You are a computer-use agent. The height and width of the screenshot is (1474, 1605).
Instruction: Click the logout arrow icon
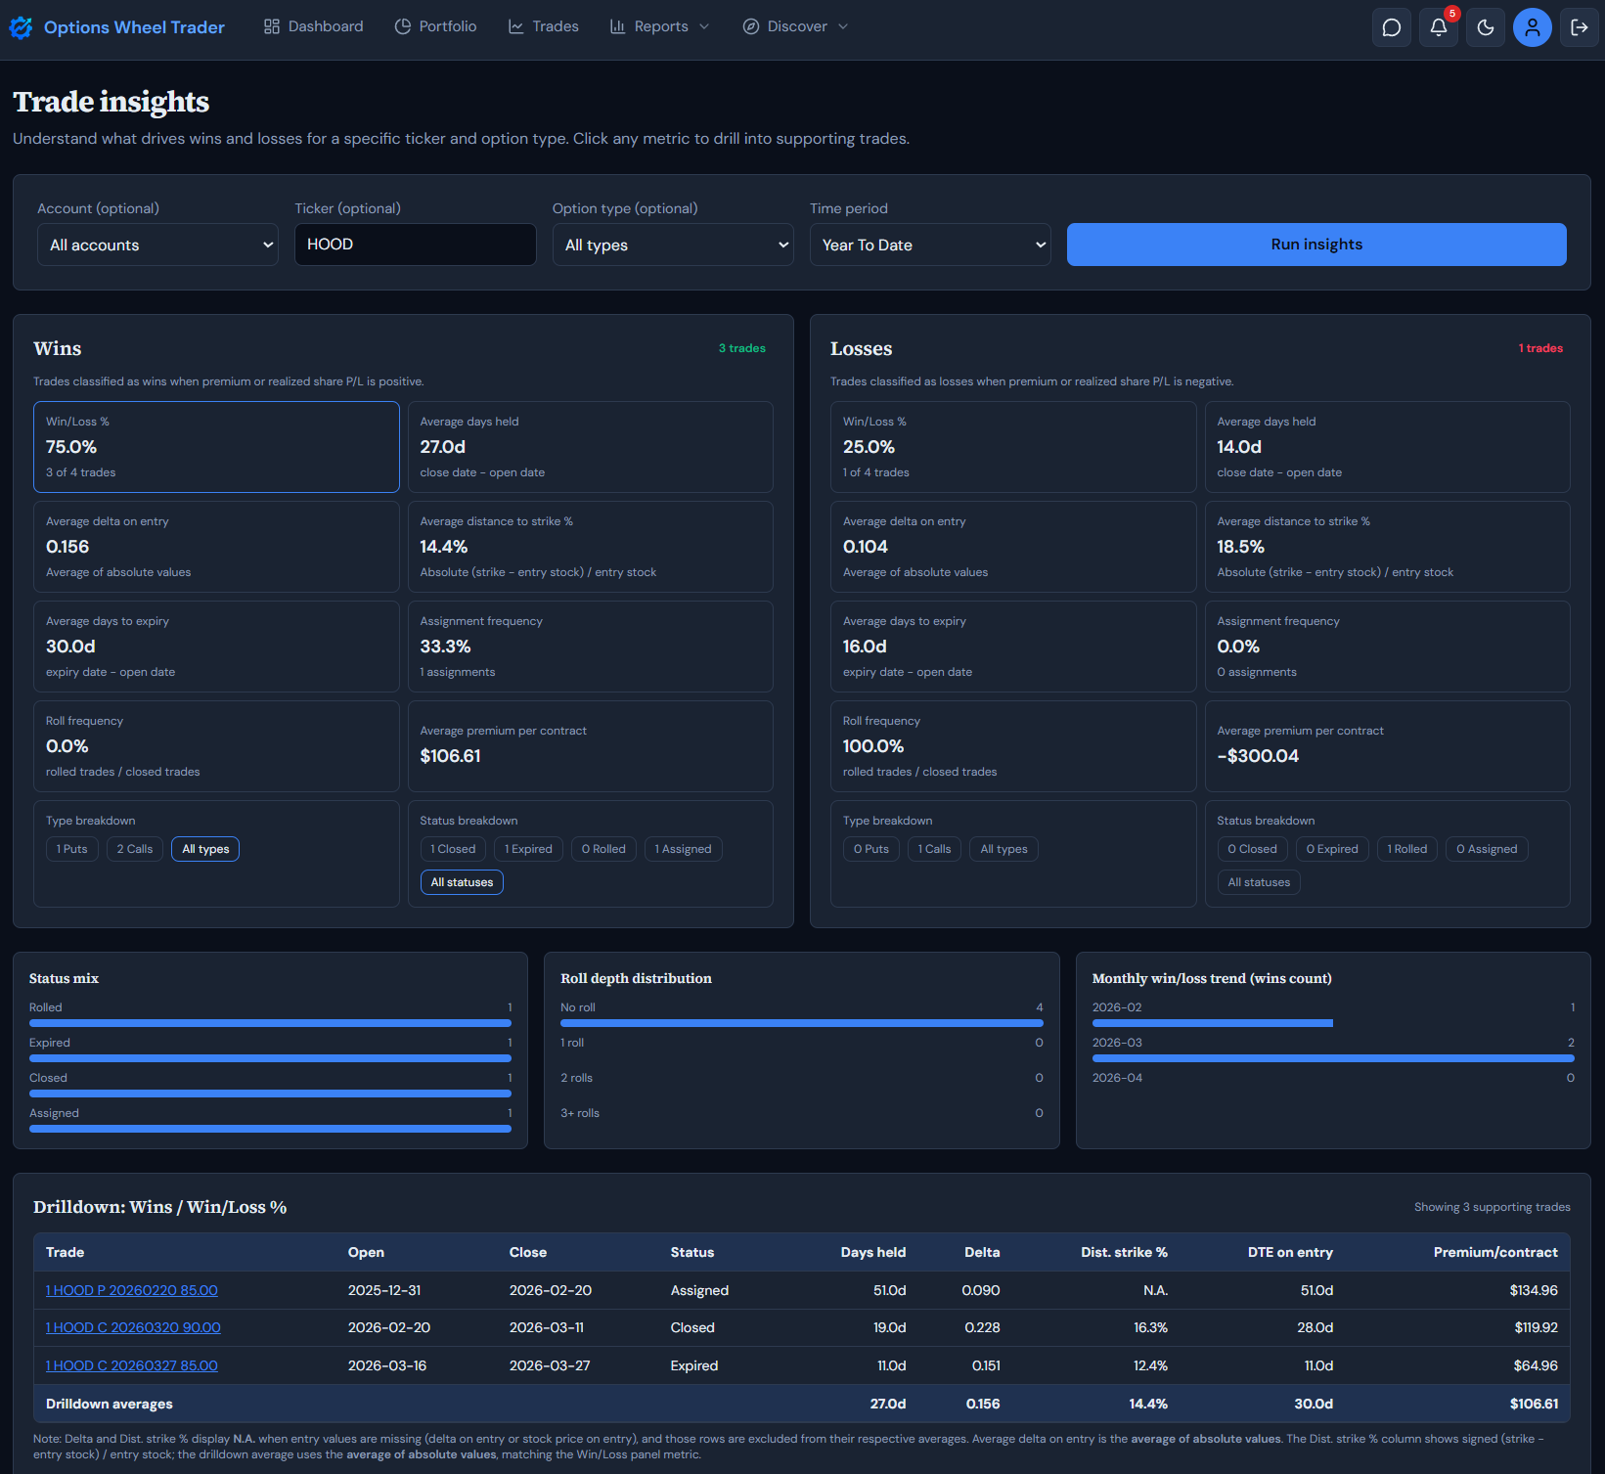pyautogui.click(x=1579, y=27)
